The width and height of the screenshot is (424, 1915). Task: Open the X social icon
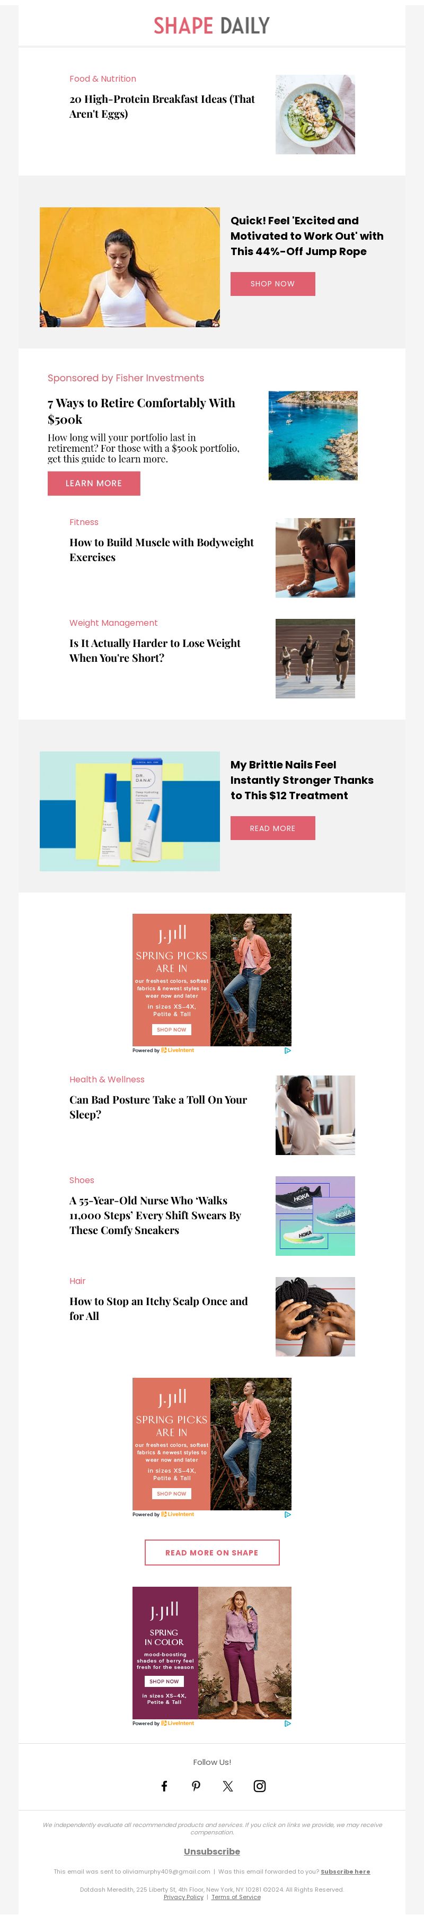pos(228,1786)
